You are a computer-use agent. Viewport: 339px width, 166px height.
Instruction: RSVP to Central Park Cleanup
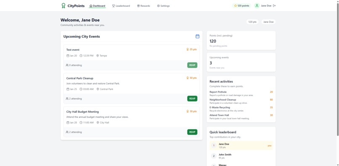192,99
